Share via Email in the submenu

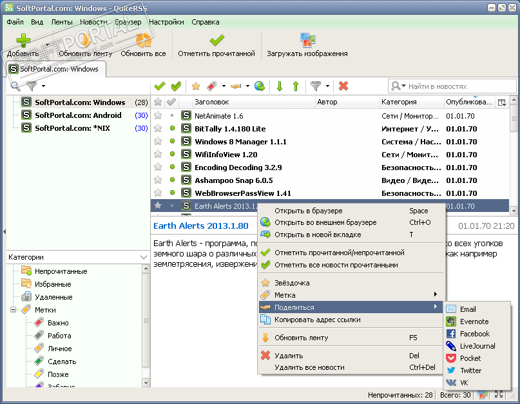click(477, 309)
